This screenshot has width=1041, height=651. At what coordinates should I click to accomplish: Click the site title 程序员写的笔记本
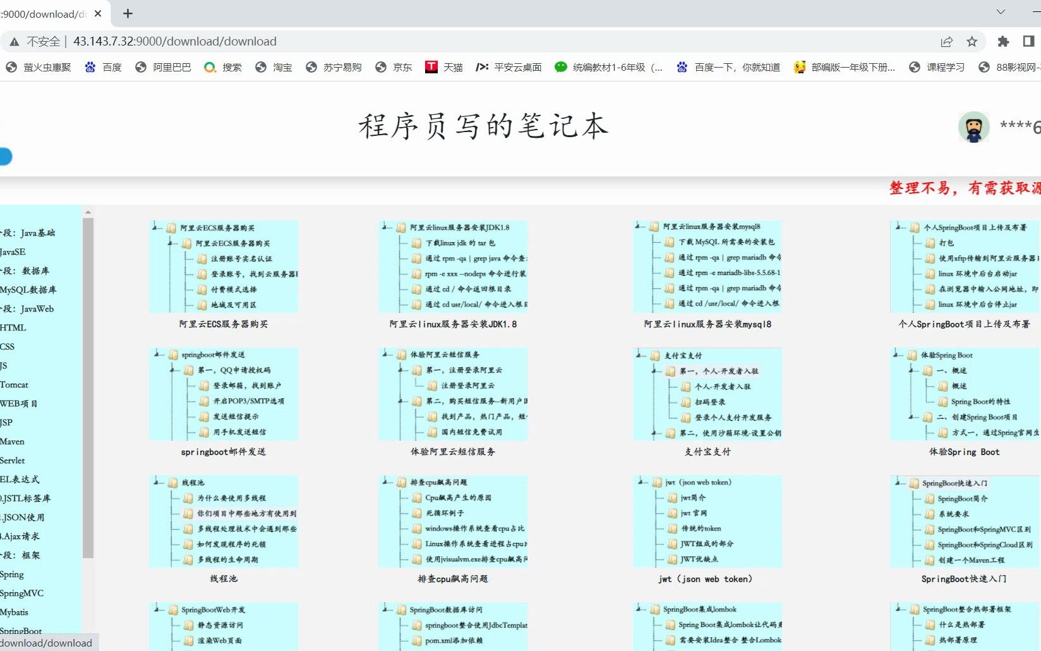click(x=483, y=126)
